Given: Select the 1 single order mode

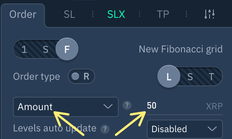Looking at the screenshot, I should click(24, 49).
